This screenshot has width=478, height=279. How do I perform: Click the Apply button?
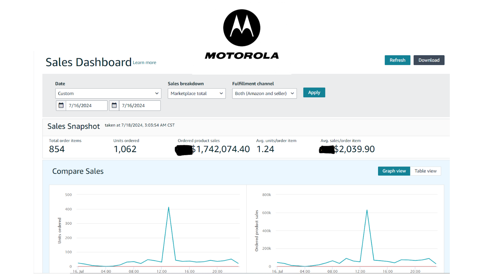coord(314,92)
